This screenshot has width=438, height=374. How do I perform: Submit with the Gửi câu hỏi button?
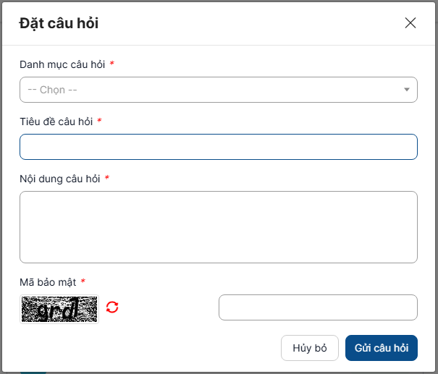(x=382, y=348)
